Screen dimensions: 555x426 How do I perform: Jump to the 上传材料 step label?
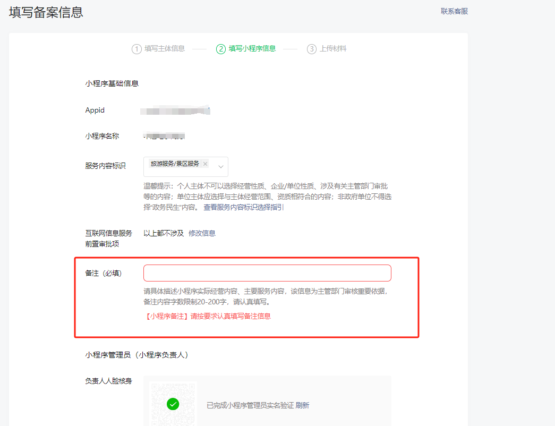(333, 49)
